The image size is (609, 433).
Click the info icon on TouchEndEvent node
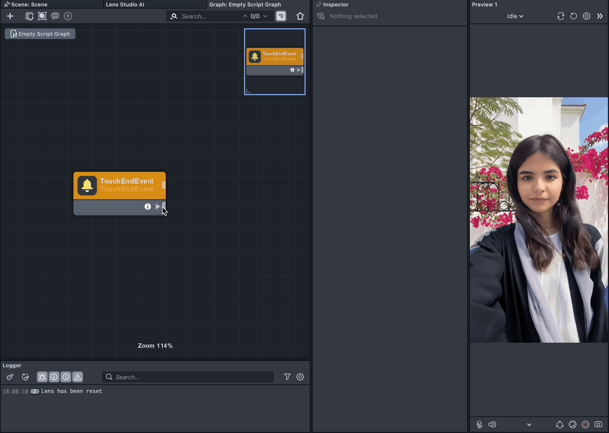click(148, 206)
